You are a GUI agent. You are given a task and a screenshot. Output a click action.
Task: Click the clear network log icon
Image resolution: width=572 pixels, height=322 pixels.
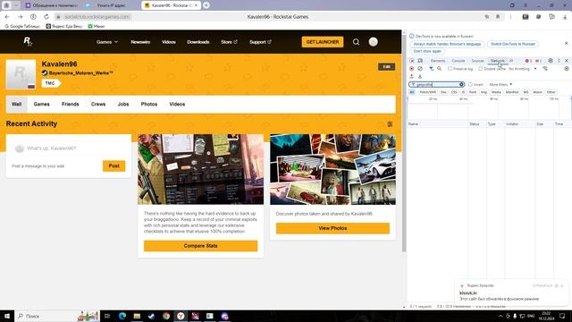point(420,69)
